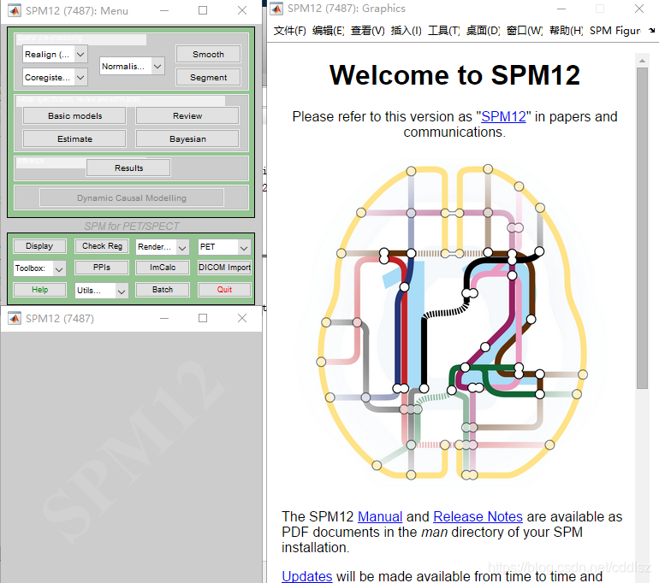Viewport: 659px width, 583px height.
Task: Minimize the SPM12 Graphics window
Action: (x=561, y=9)
